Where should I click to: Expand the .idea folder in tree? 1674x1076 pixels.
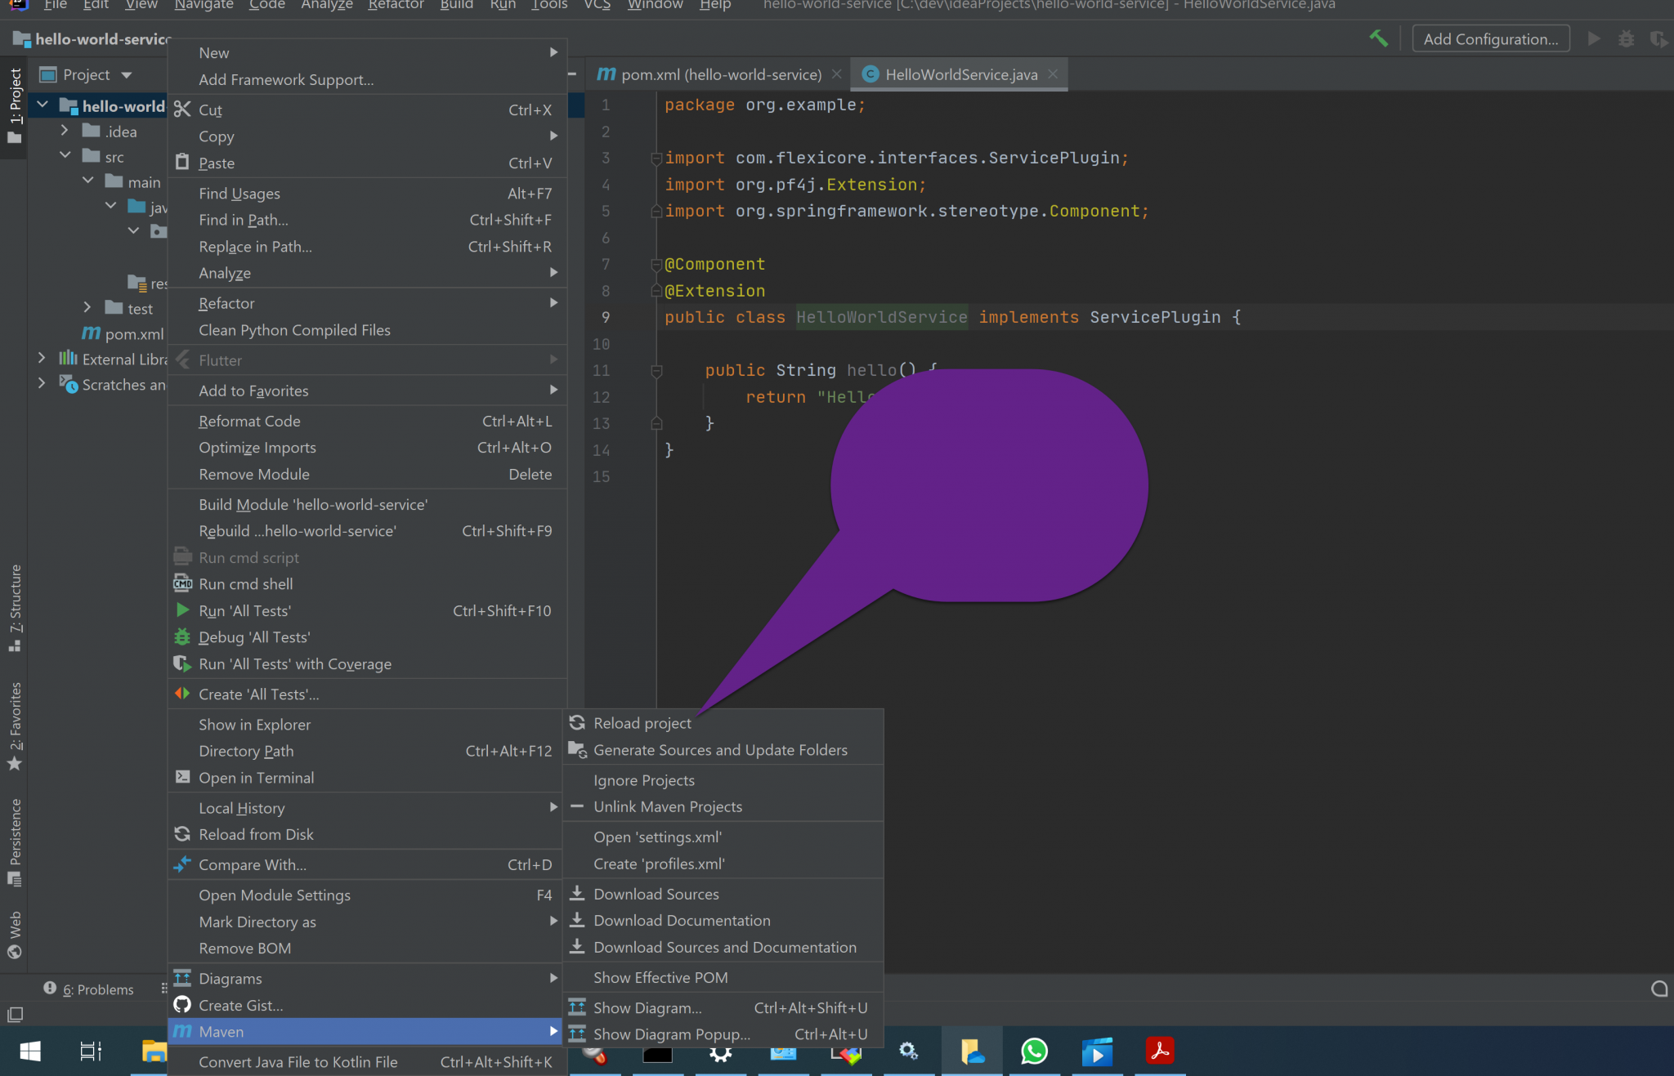tap(65, 131)
